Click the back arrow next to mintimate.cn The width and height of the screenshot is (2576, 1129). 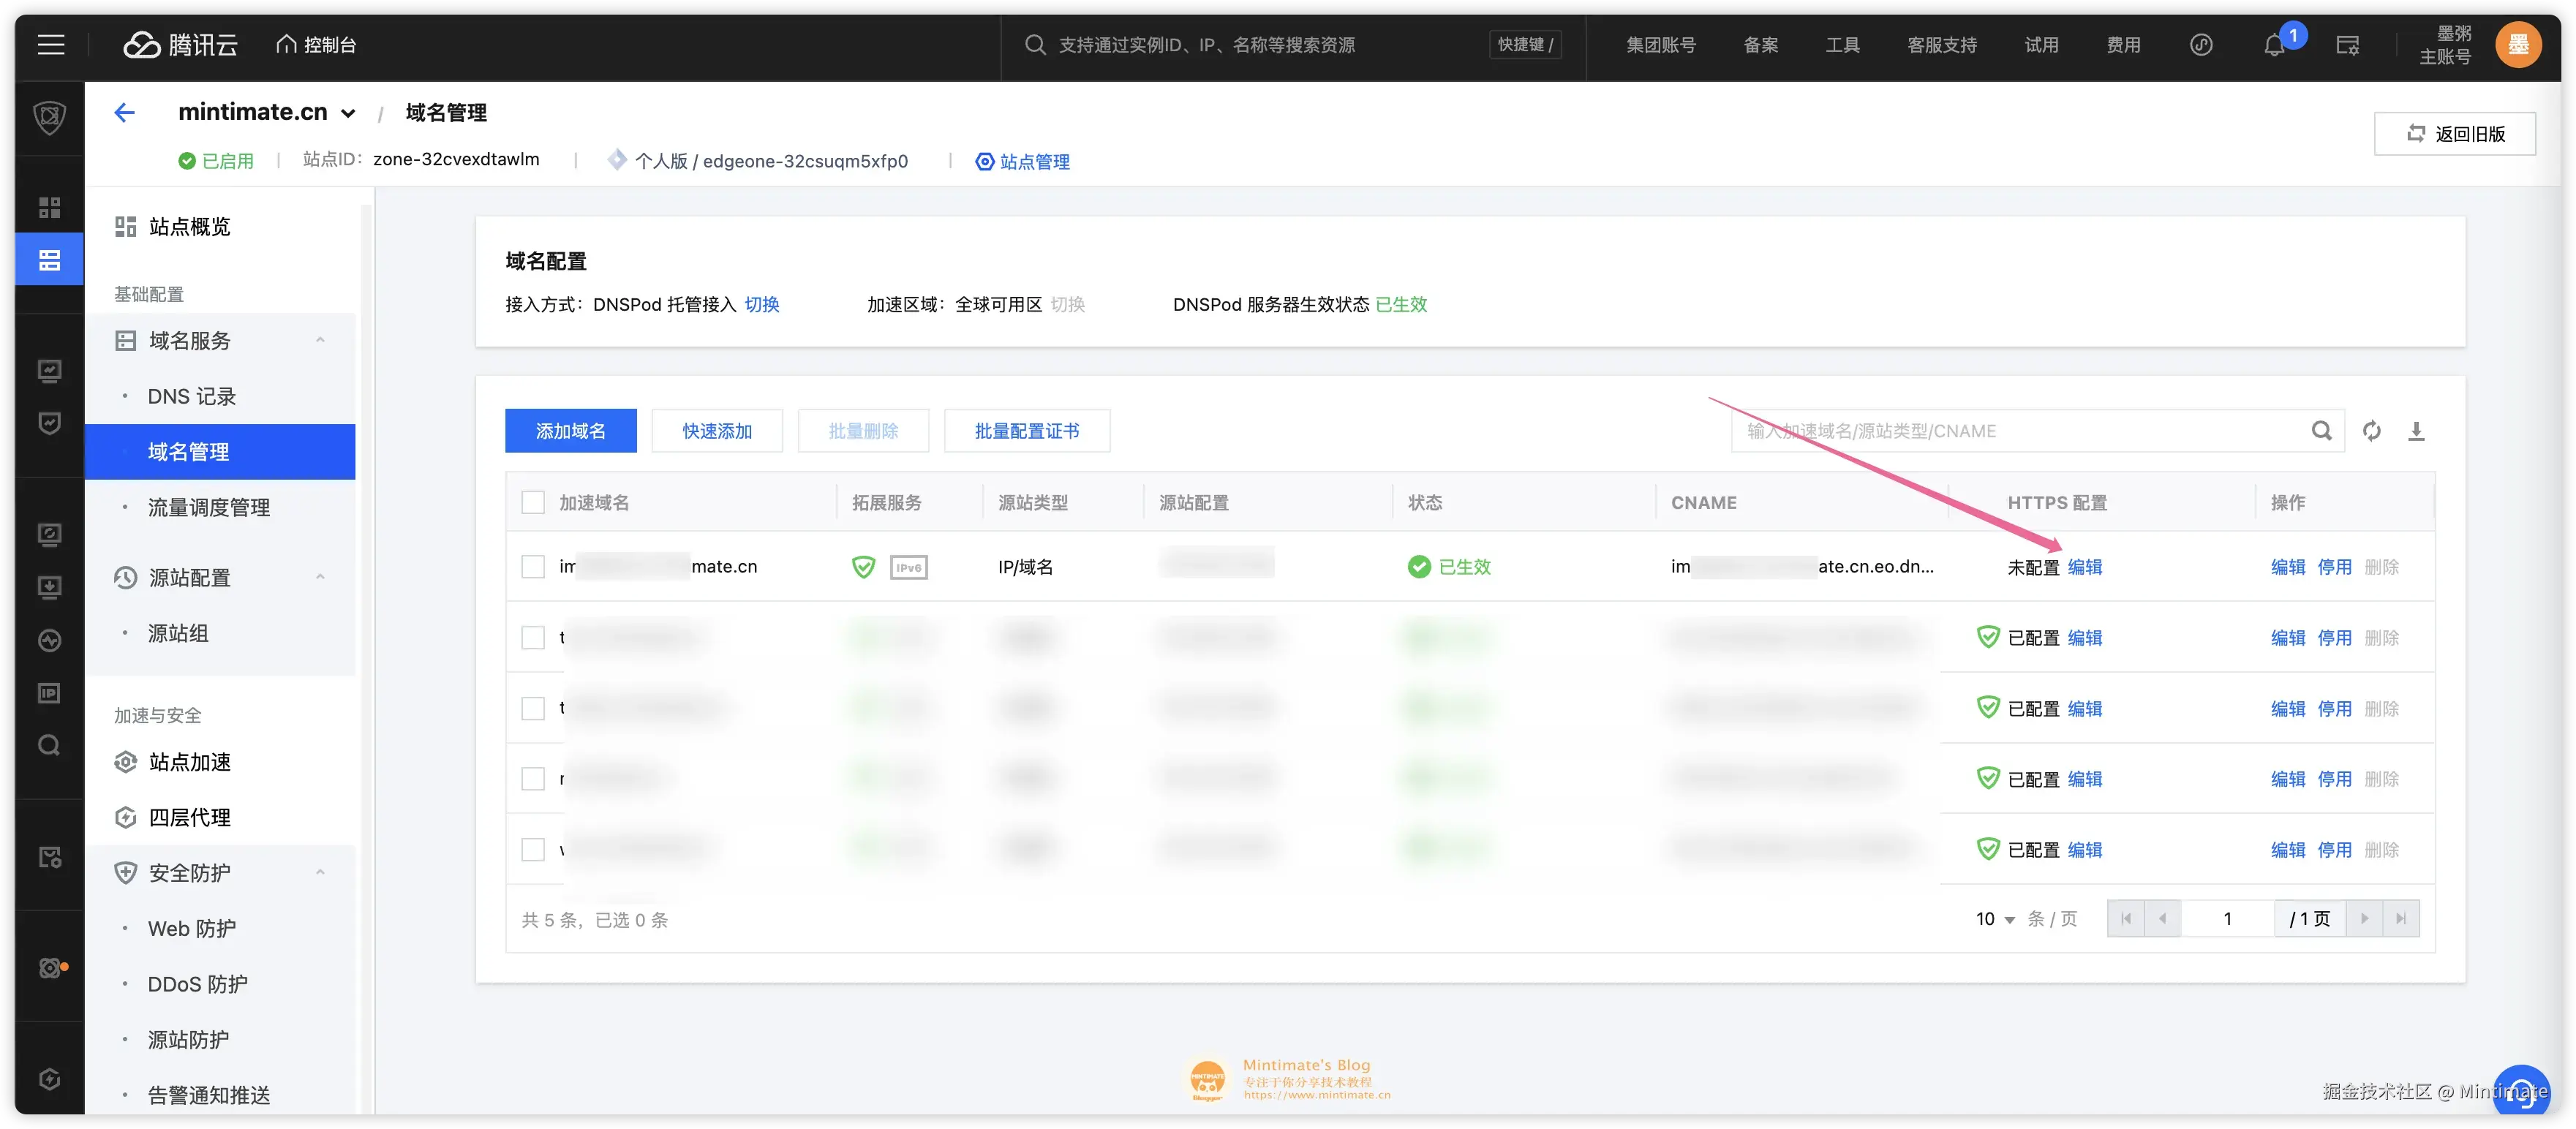(x=124, y=113)
